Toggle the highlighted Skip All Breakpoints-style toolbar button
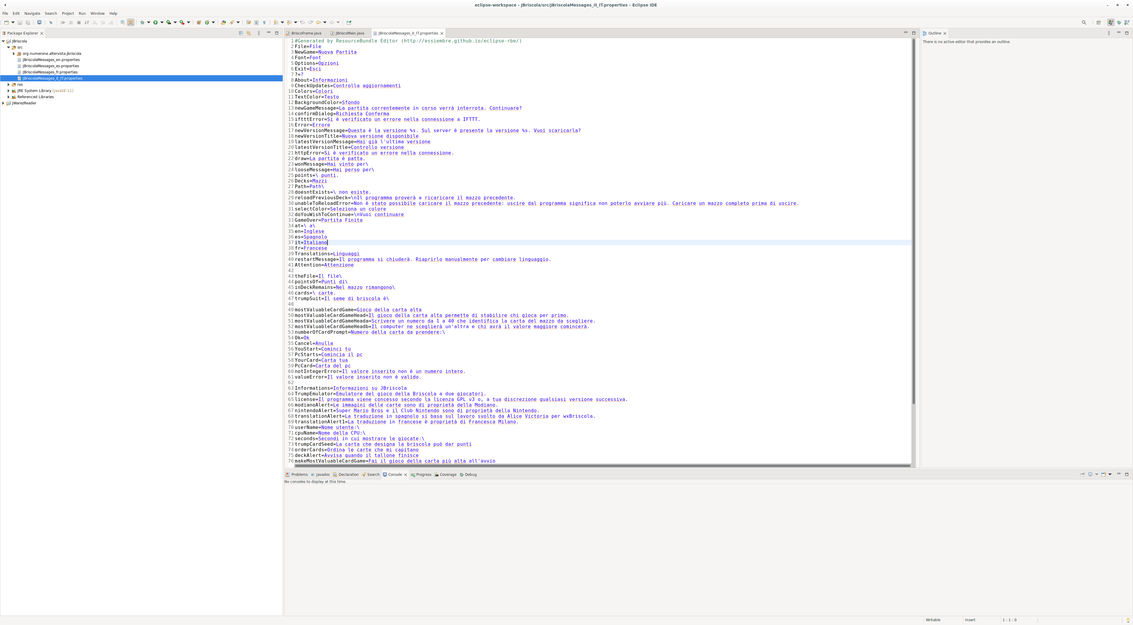The height and width of the screenshot is (625, 1133). tap(131, 22)
